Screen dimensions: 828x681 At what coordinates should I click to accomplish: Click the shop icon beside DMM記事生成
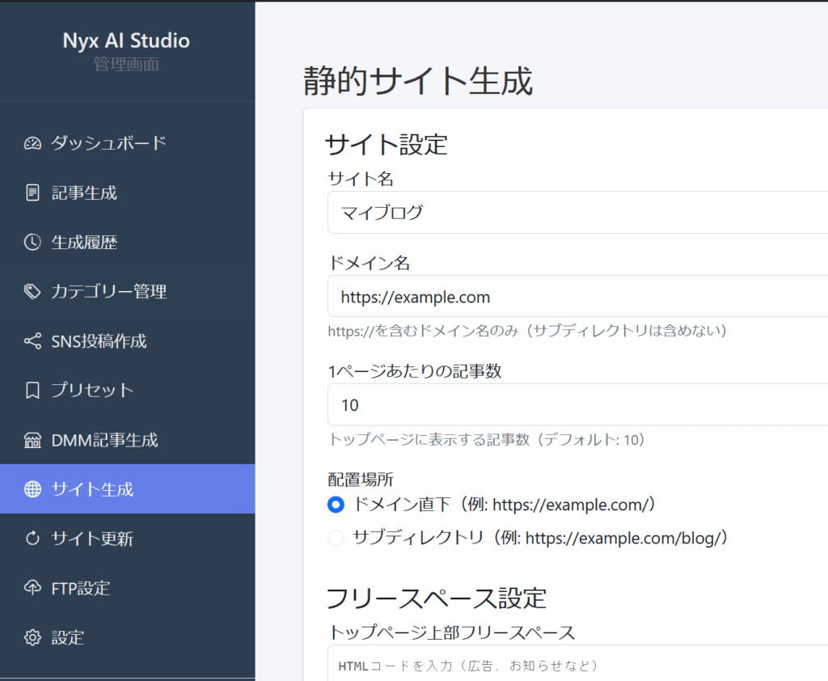[32, 439]
